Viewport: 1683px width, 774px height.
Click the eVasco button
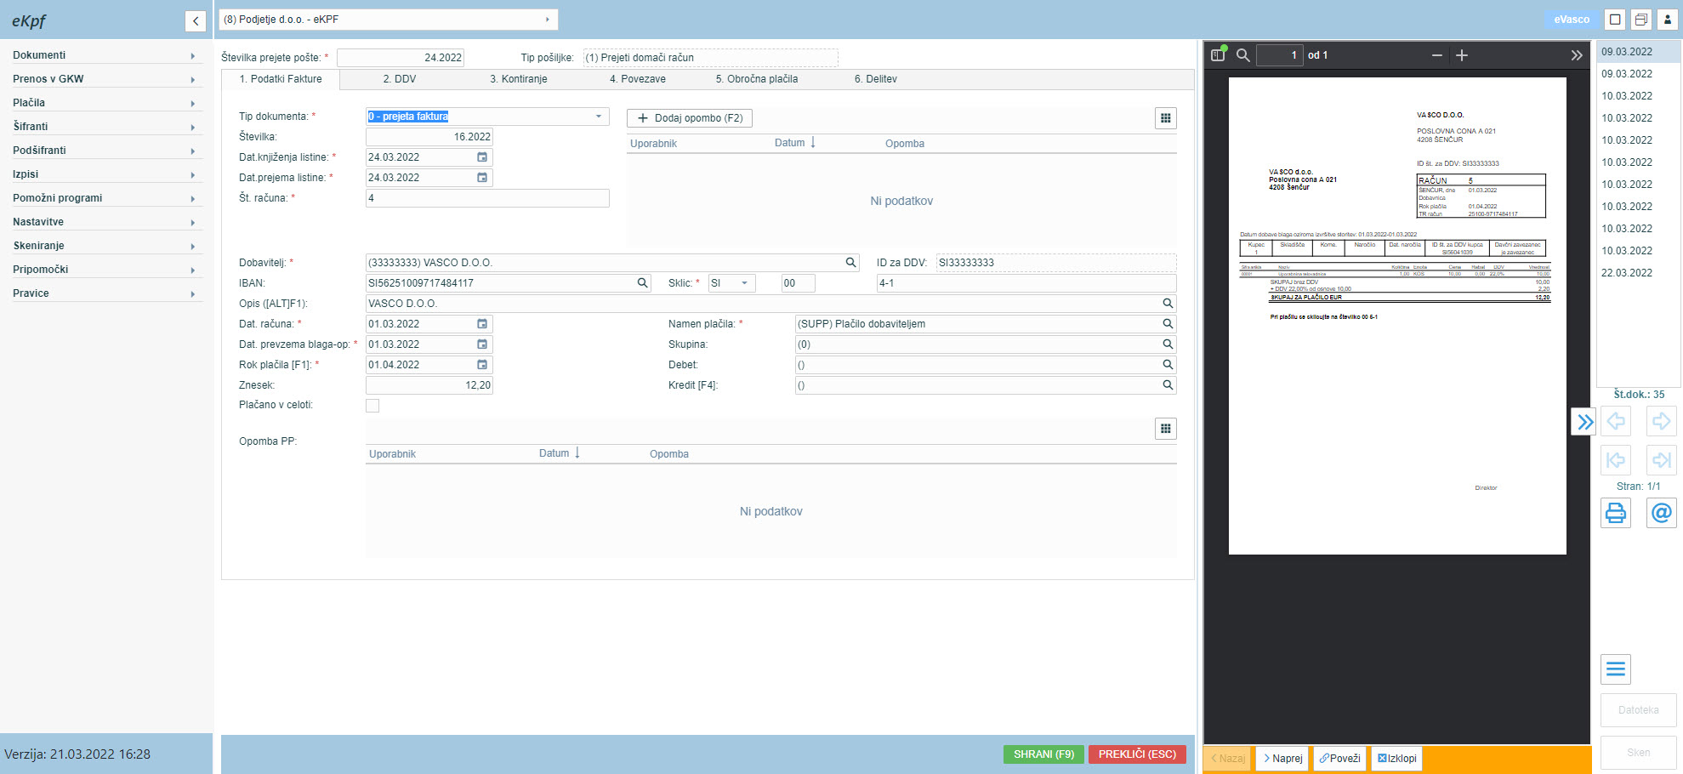1572,20
